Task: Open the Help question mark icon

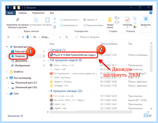Action: [151, 13]
